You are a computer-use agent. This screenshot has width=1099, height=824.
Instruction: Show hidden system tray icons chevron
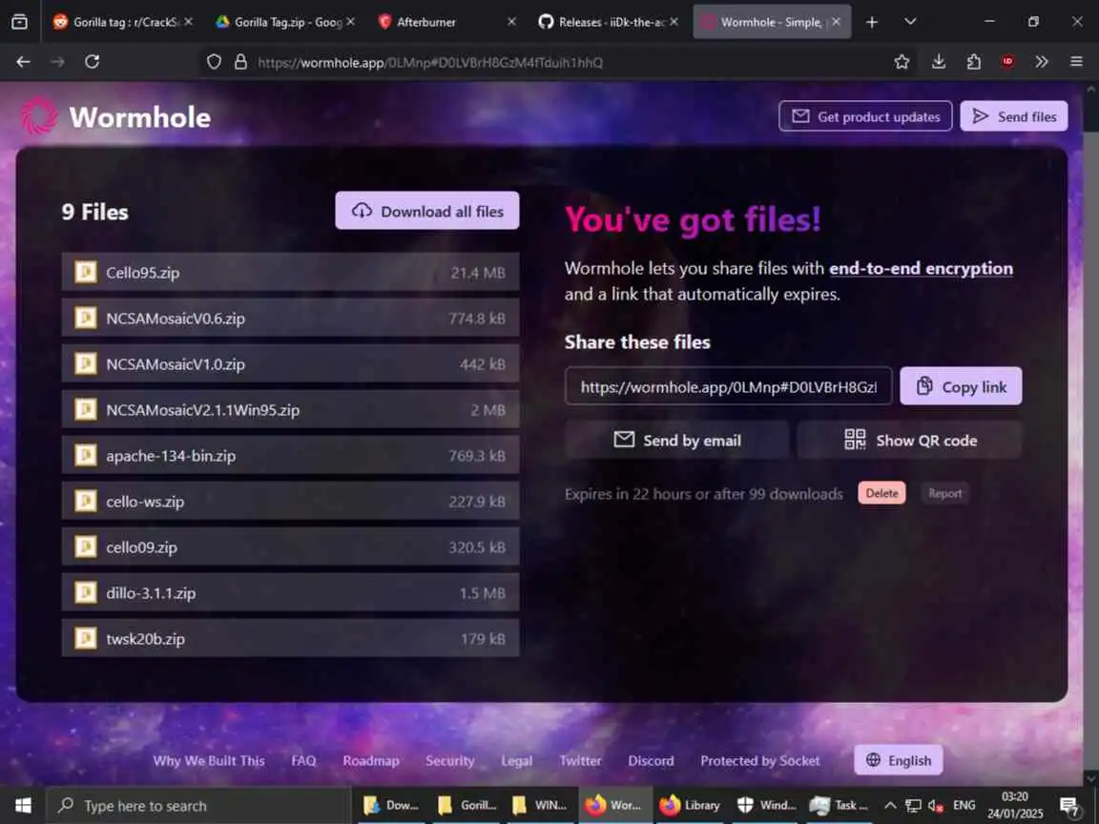889,805
